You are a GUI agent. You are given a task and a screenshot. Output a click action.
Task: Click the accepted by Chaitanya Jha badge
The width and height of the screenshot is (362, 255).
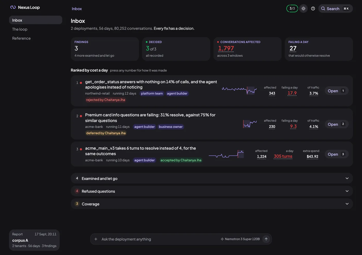tap(181, 160)
